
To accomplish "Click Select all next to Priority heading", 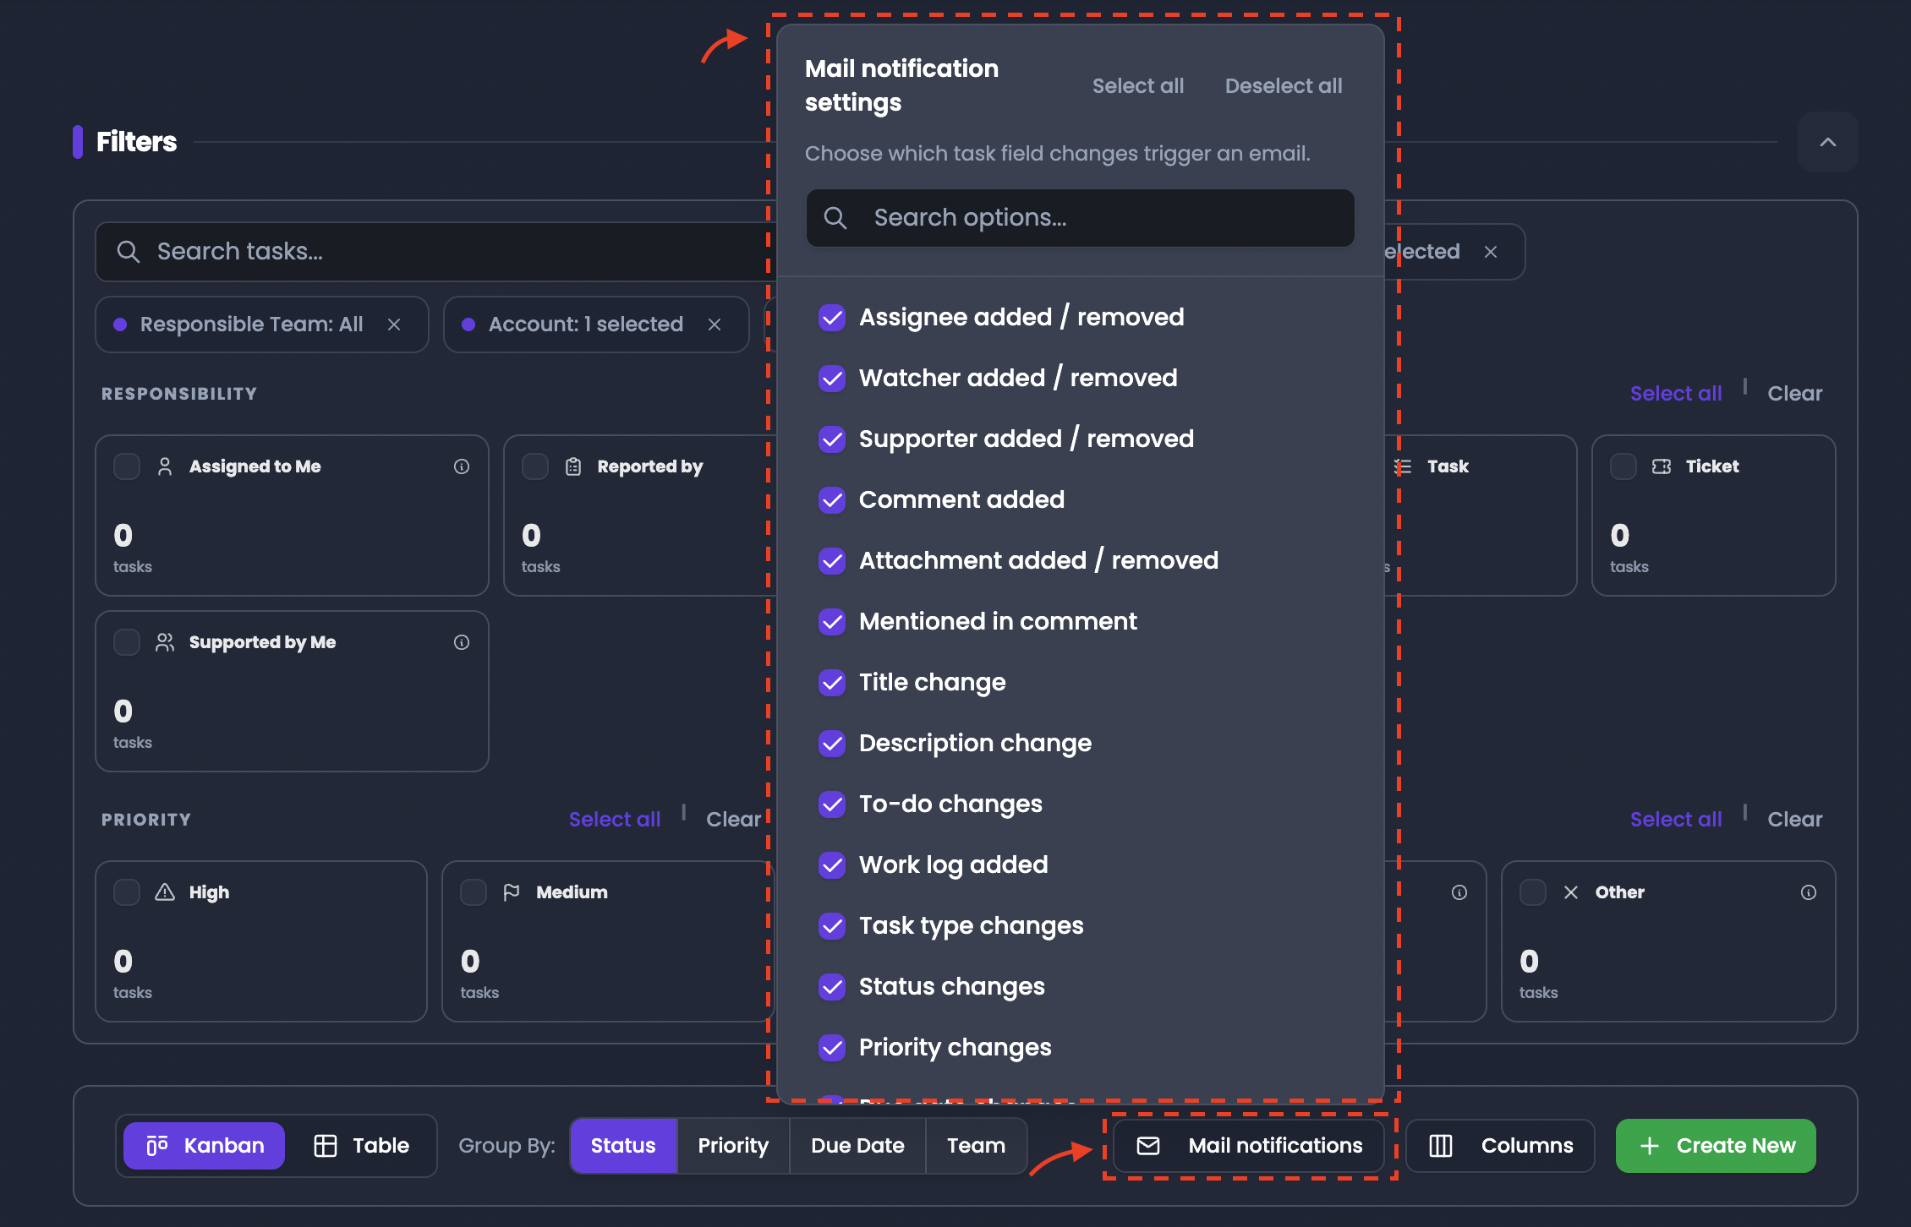I will pyautogui.click(x=615, y=820).
